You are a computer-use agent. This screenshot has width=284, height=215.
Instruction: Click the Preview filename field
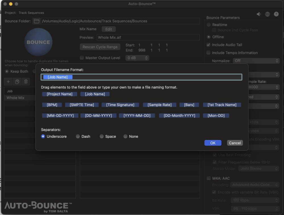tap(148, 37)
